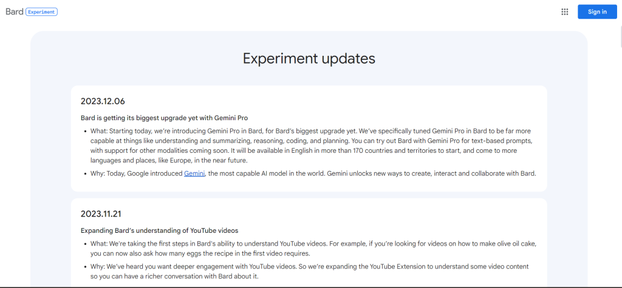Click the first bullet point in 2023.12.06 update
Screen dimensions: 622x288
[84, 132]
